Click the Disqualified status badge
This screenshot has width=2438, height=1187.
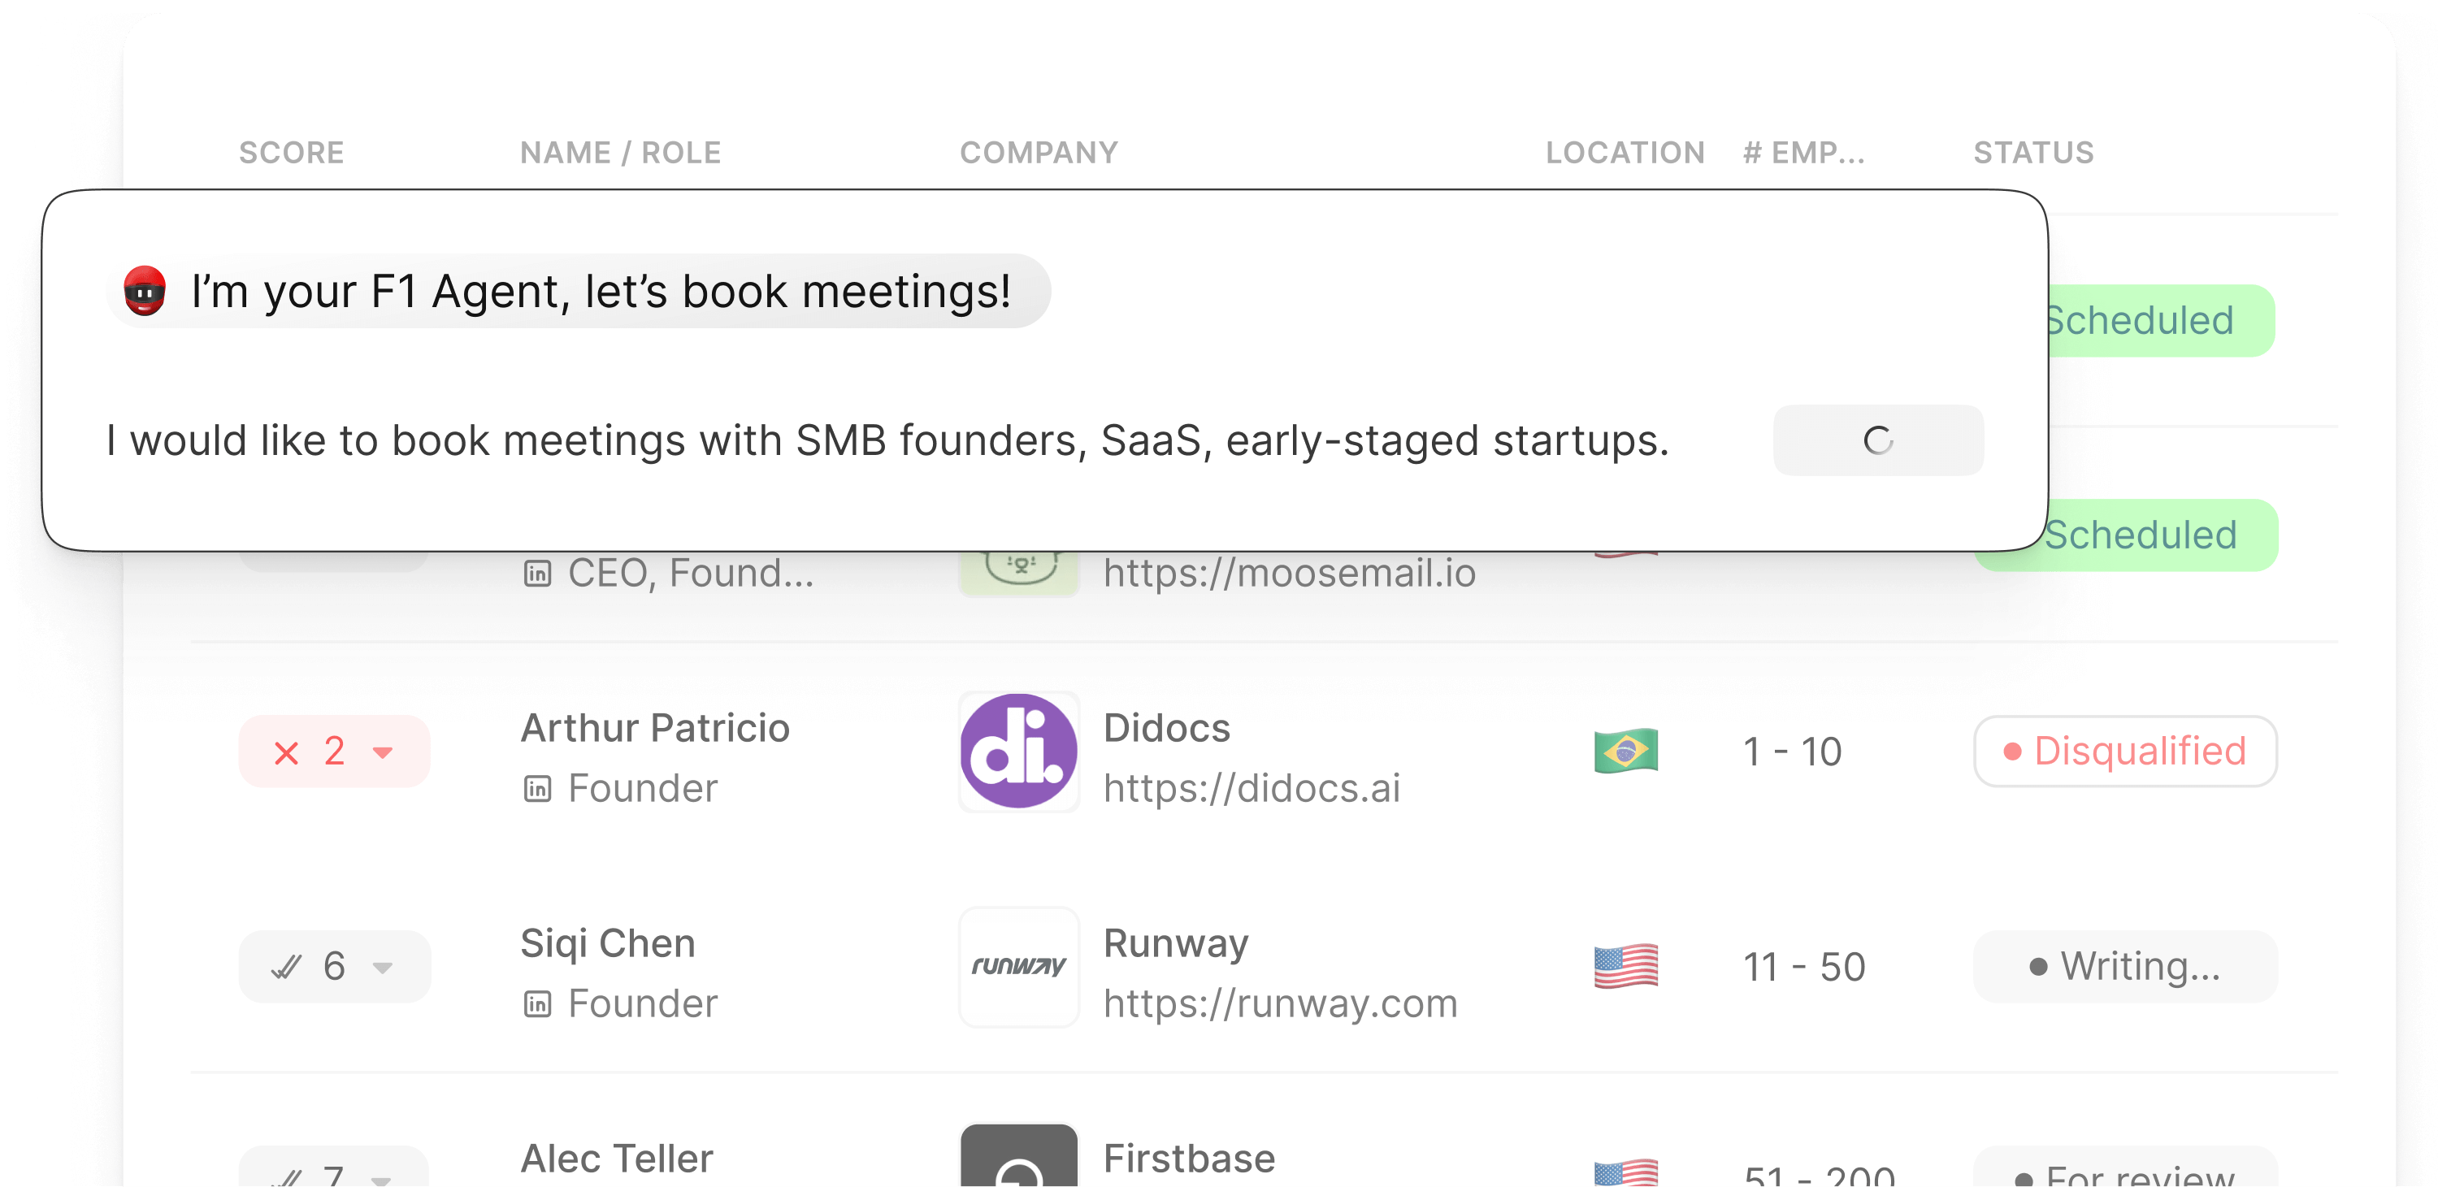coord(2125,751)
